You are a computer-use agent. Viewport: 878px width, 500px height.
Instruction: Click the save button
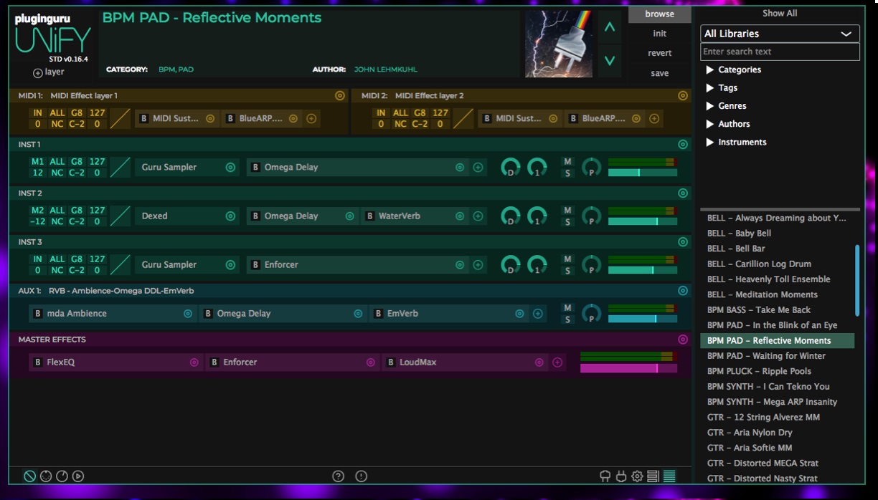pos(660,73)
